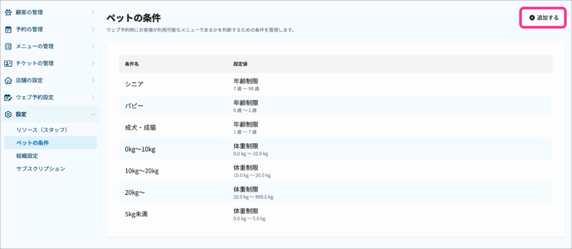572x249 pixels.
Task: Open the 顧客の管理 menu label
Action: [x=29, y=12]
